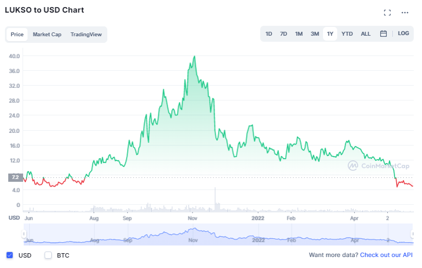Check the BTC currency checkbox

point(48,255)
